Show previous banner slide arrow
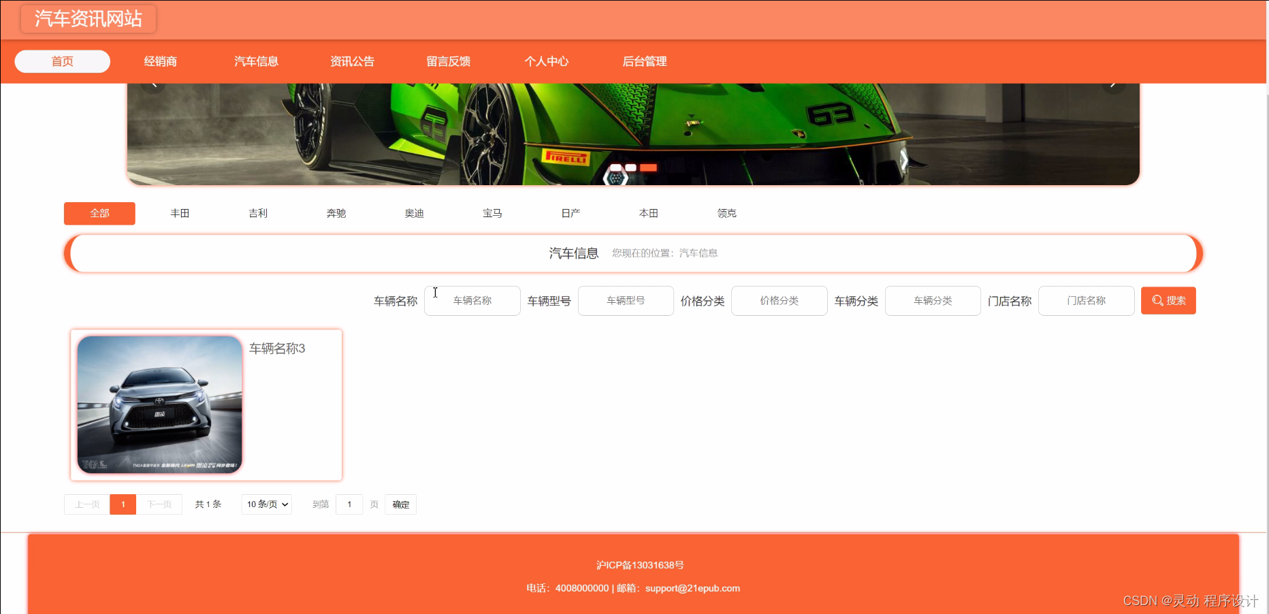 pyautogui.click(x=153, y=84)
